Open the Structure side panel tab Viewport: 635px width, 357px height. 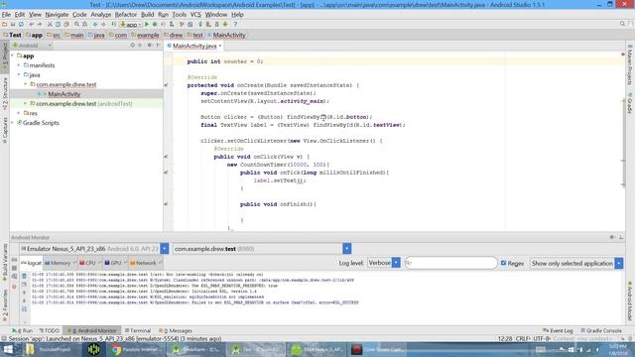tap(5, 94)
